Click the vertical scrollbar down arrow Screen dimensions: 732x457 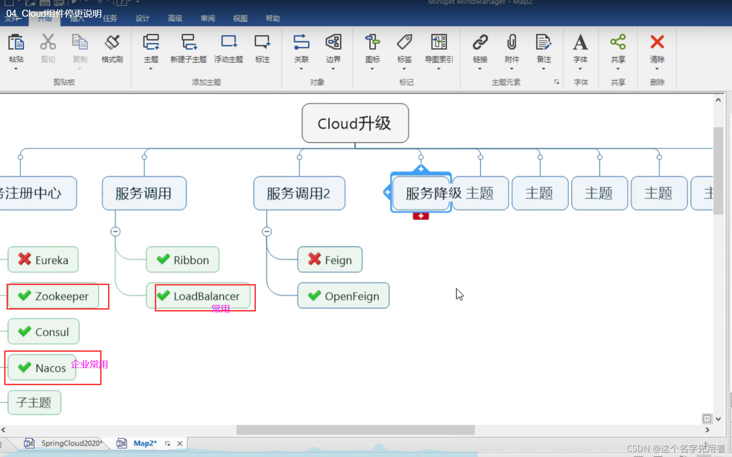click(718, 419)
